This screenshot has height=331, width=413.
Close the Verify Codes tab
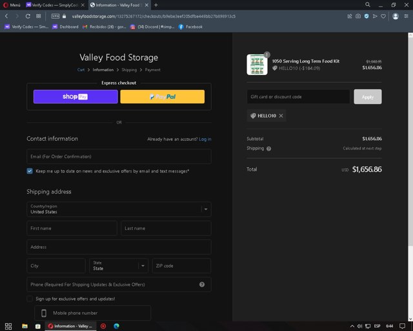(x=83, y=5)
